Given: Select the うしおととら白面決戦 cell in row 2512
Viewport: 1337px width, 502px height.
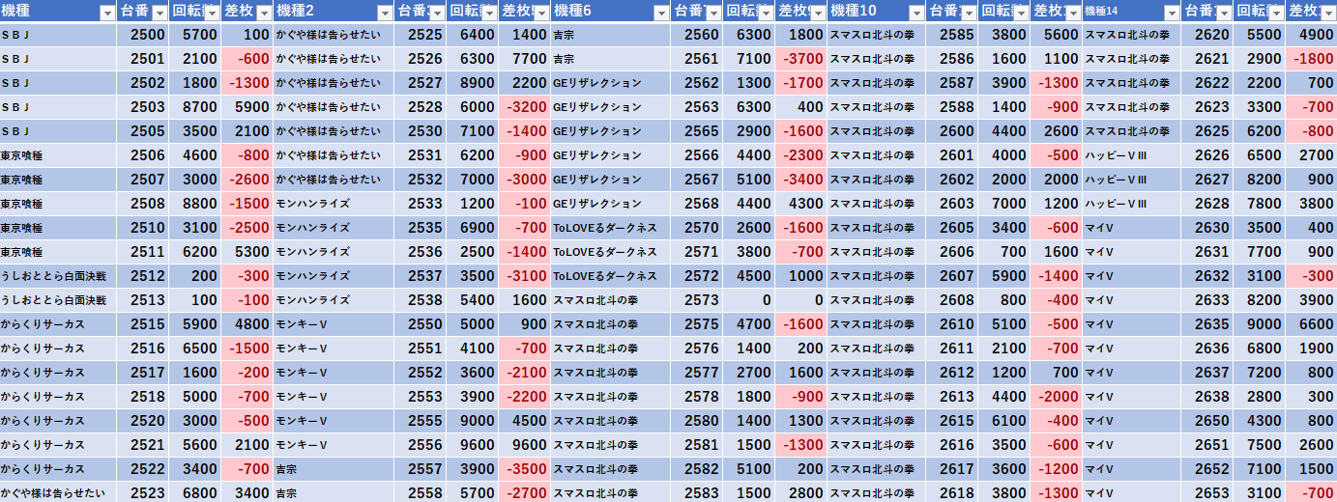Looking at the screenshot, I should 59,275.
